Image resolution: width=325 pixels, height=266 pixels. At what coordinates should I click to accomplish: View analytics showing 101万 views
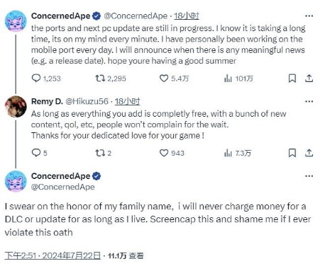(x=238, y=79)
